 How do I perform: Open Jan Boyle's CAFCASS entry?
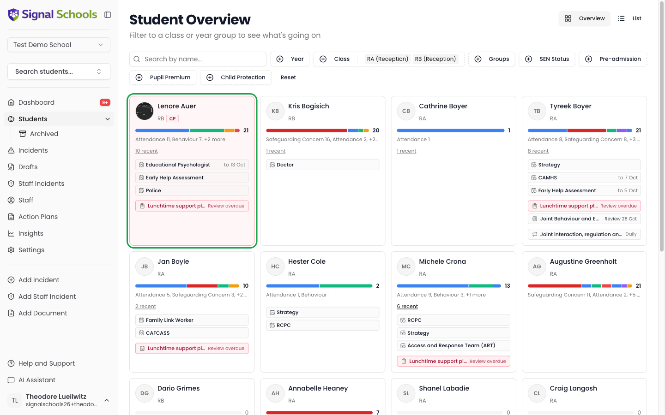click(192, 333)
